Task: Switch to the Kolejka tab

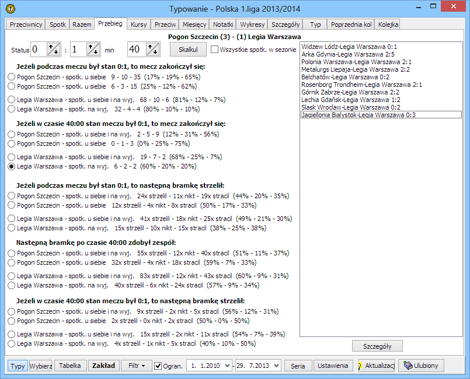Action: click(x=388, y=24)
